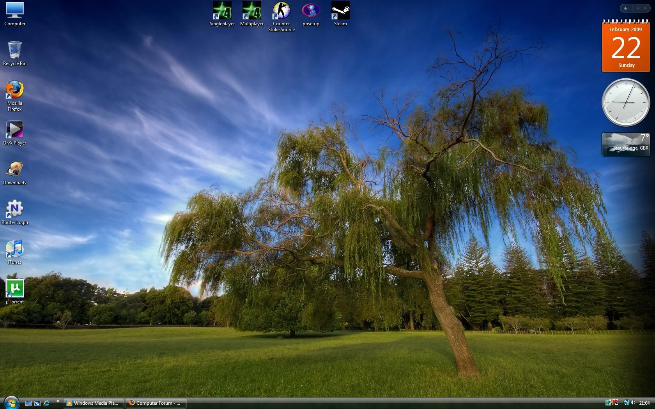Click the analog clock gadget

point(626,102)
